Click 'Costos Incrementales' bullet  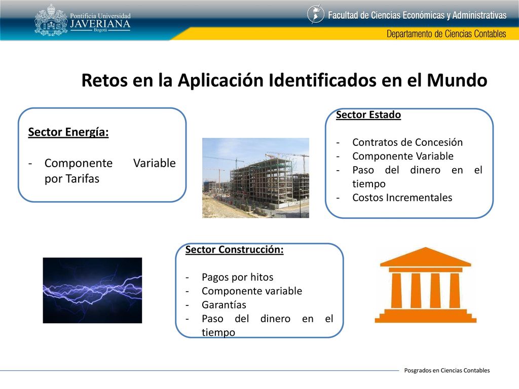tap(402, 198)
